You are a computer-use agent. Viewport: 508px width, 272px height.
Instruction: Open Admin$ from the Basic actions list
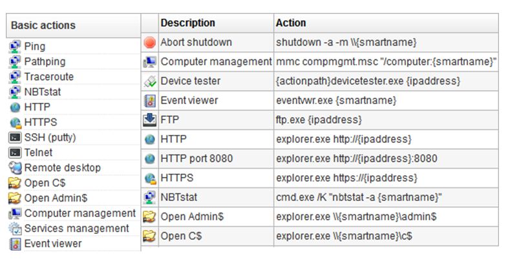(56, 198)
